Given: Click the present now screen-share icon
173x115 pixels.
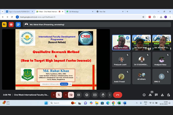Looking at the screenshot, I should pyautogui.click(x=95, y=95).
